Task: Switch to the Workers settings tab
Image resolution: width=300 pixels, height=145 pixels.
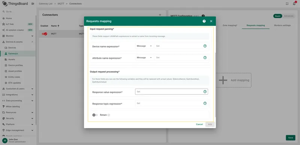Action: coord(282,25)
